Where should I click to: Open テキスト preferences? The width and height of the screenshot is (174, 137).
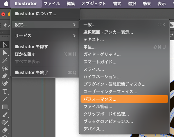point(124,40)
